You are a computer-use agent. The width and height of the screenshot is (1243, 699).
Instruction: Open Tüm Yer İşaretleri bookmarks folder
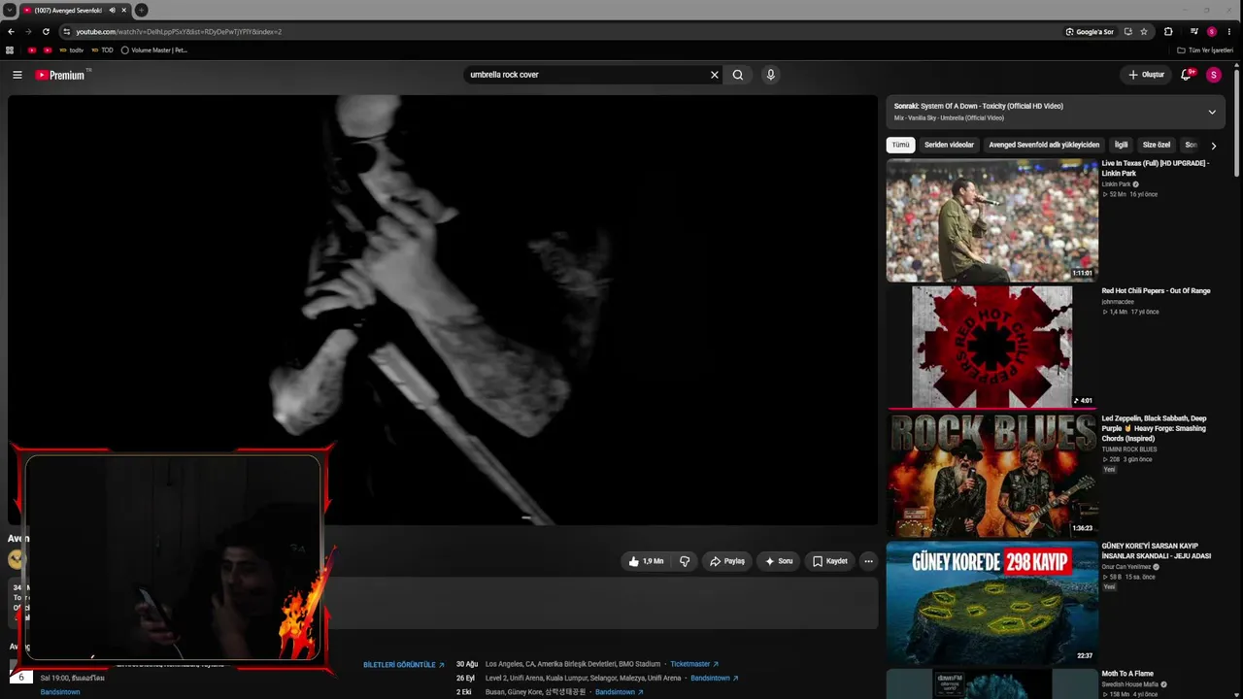point(1205,50)
